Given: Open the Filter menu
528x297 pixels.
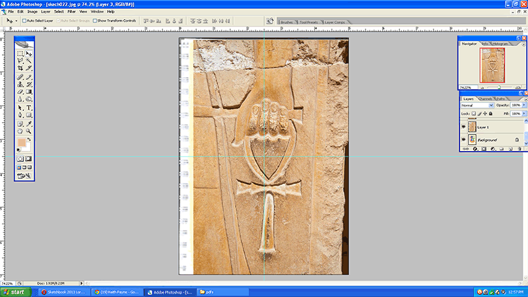Looking at the screenshot, I should 71,11.
